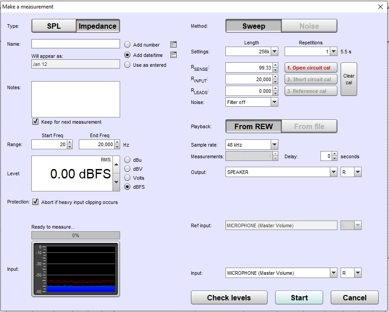Expand the Input device MICROPHONE dropdown

(334, 273)
